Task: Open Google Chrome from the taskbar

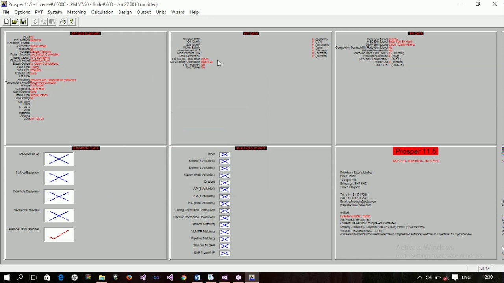Action: 183,277
